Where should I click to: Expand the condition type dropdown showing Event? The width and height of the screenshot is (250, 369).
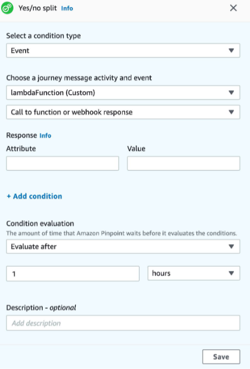(x=123, y=50)
